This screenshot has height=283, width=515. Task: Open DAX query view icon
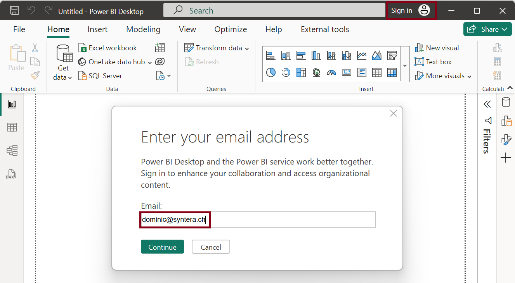coord(12,174)
